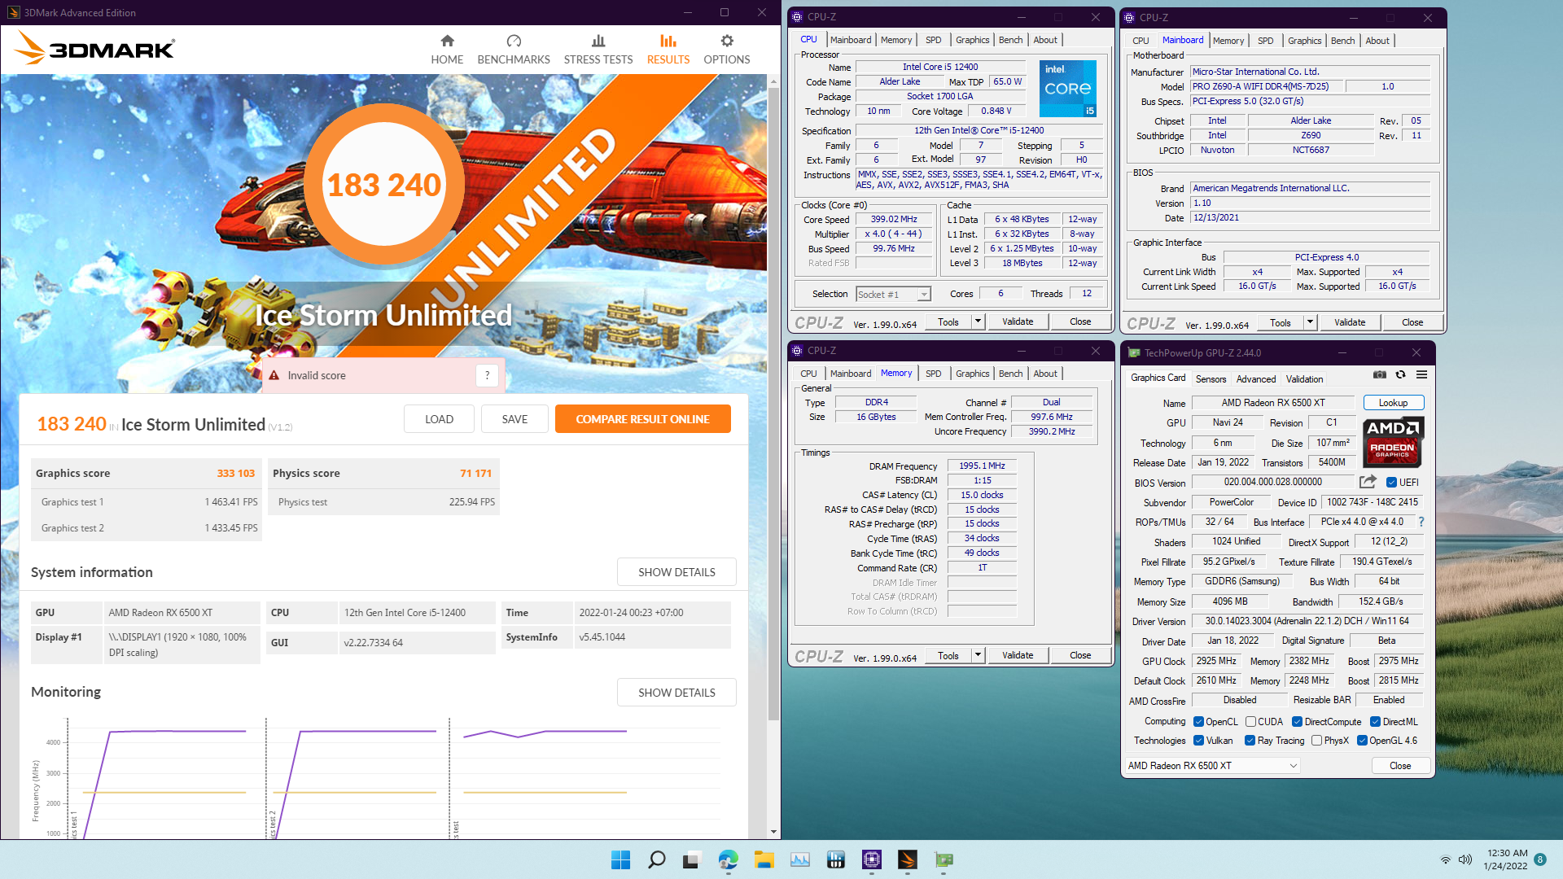Toggle the PhysX checkbox

click(1316, 741)
